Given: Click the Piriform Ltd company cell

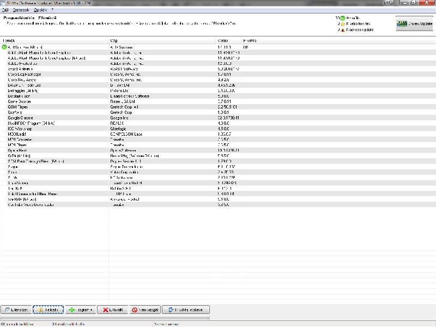Looking at the screenshot, I should coord(119,90).
